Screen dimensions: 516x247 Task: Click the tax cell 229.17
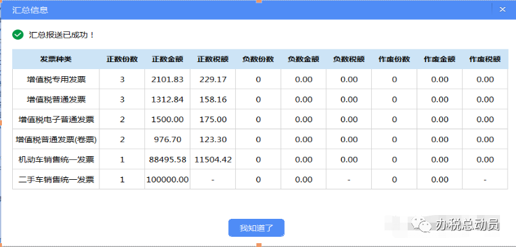pyautogui.click(x=213, y=79)
